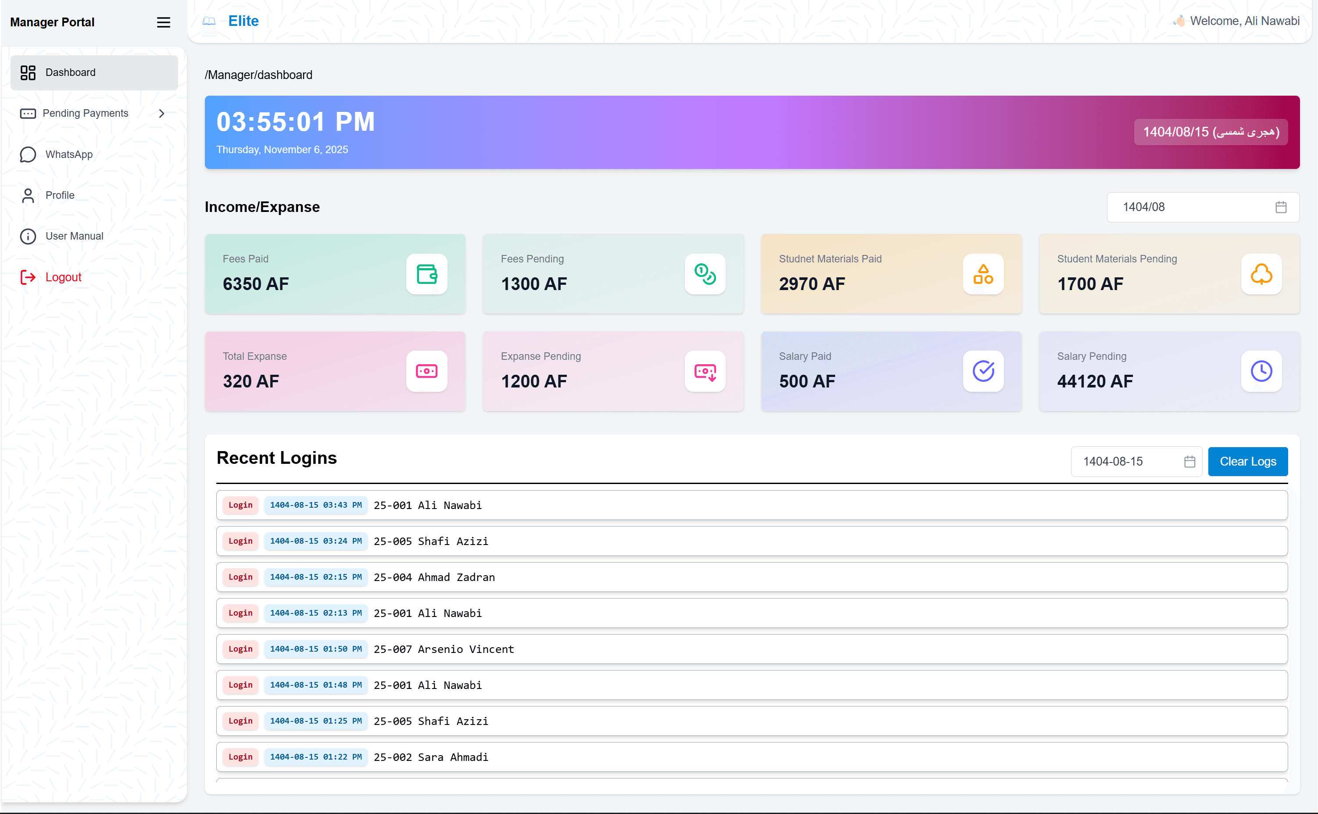Click the Student Materials Pending cloud icon
The image size is (1318, 814).
pos(1261,274)
